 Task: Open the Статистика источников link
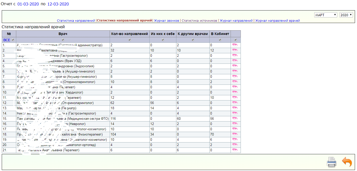click(x=199, y=21)
